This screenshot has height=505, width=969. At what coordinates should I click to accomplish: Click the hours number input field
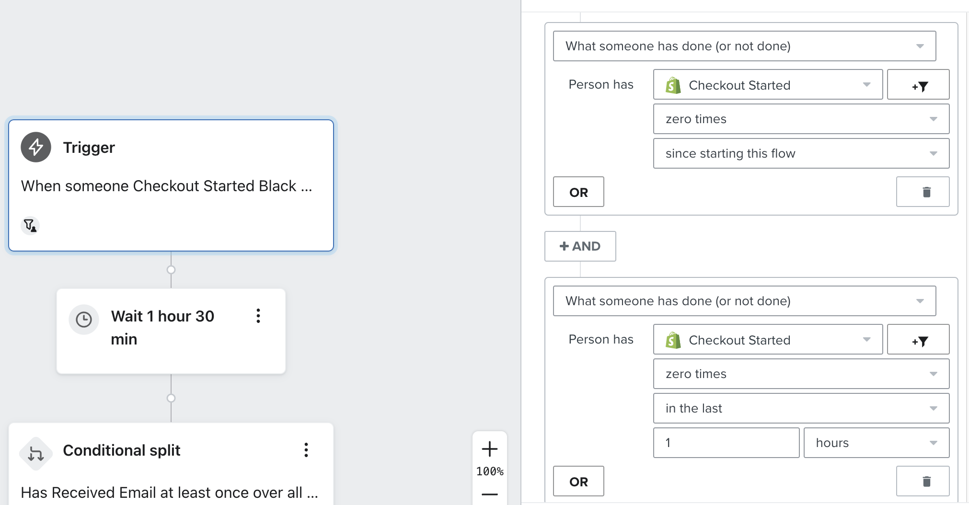726,443
